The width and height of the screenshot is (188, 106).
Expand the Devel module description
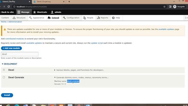click(79, 70)
